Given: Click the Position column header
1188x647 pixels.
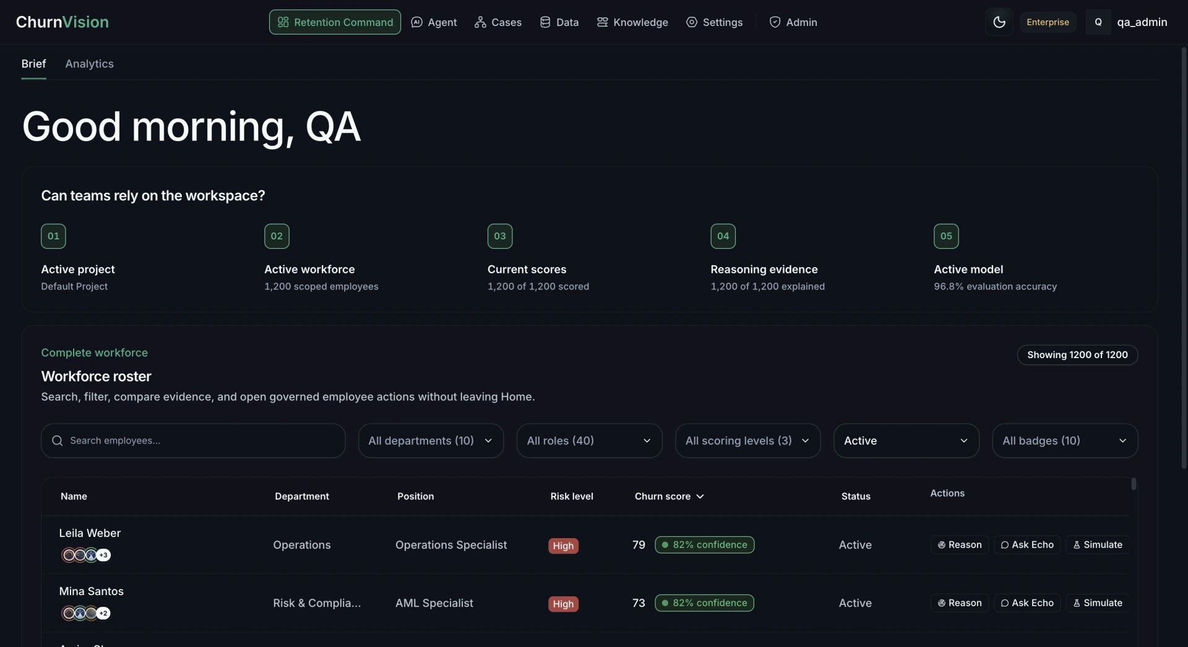Looking at the screenshot, I should [415, 496].
